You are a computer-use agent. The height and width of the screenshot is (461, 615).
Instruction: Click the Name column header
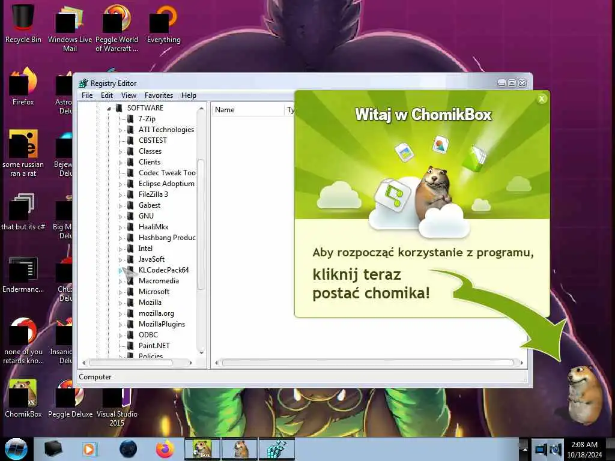(x=248, y=110)
